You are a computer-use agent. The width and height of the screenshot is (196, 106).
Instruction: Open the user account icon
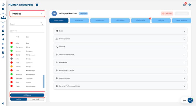[190, 5]
